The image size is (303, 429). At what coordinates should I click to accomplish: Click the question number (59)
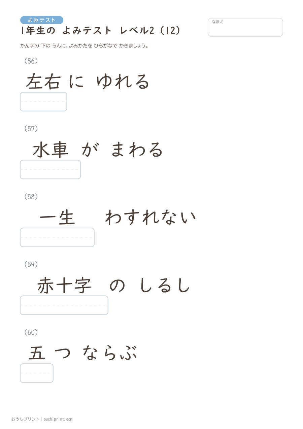tap(31, 265)
